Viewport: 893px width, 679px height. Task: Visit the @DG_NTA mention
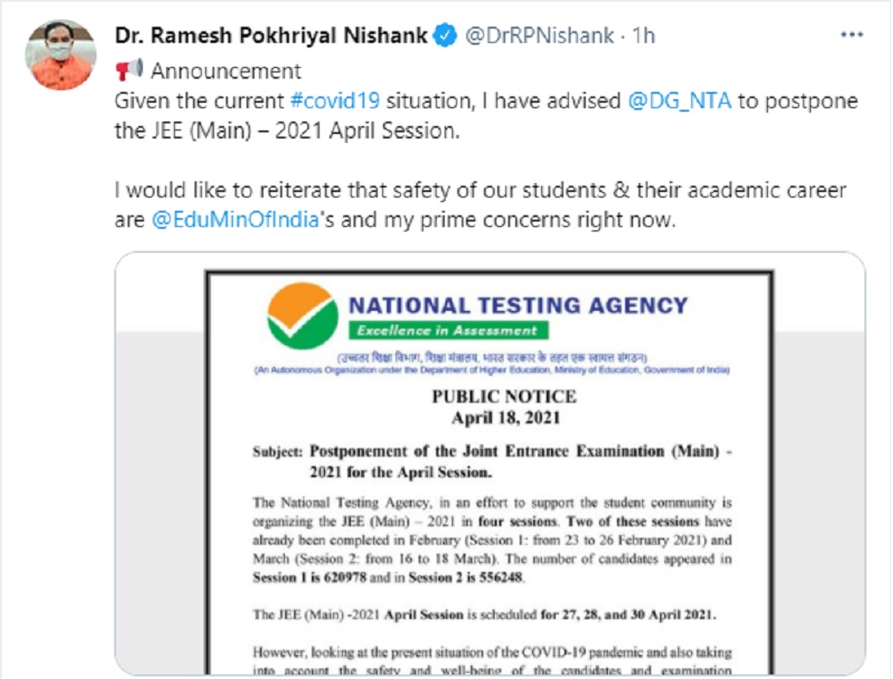click(x=680, y=101)
